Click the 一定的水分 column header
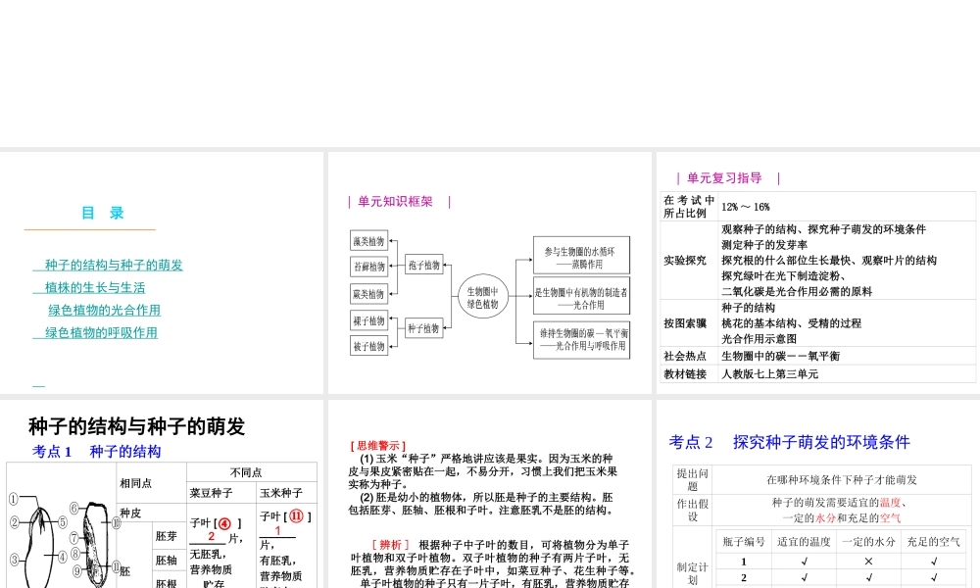980x588 pixels. (868, 542)
